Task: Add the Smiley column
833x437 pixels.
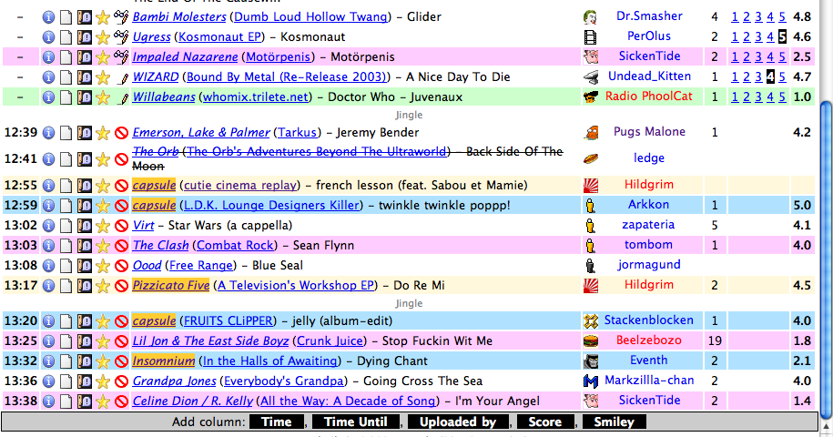Action: [x=615, y=422]
